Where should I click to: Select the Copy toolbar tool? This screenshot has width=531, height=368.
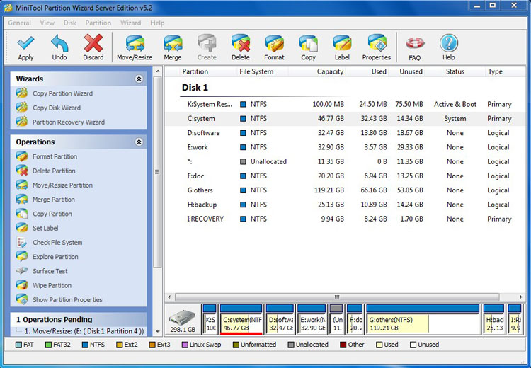pos(308,47)
